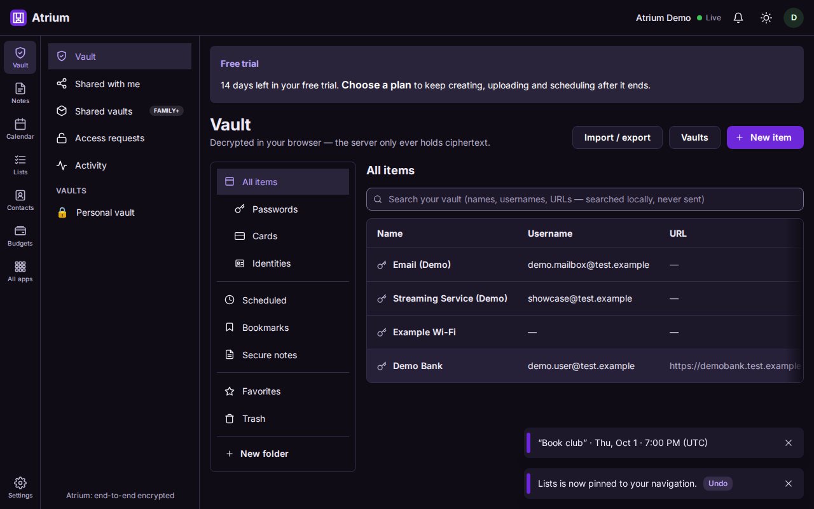Image resolution: width=814 pixels, height=509 pixels.
Task: Click the Live status indicator
Action: pos(709,18)
